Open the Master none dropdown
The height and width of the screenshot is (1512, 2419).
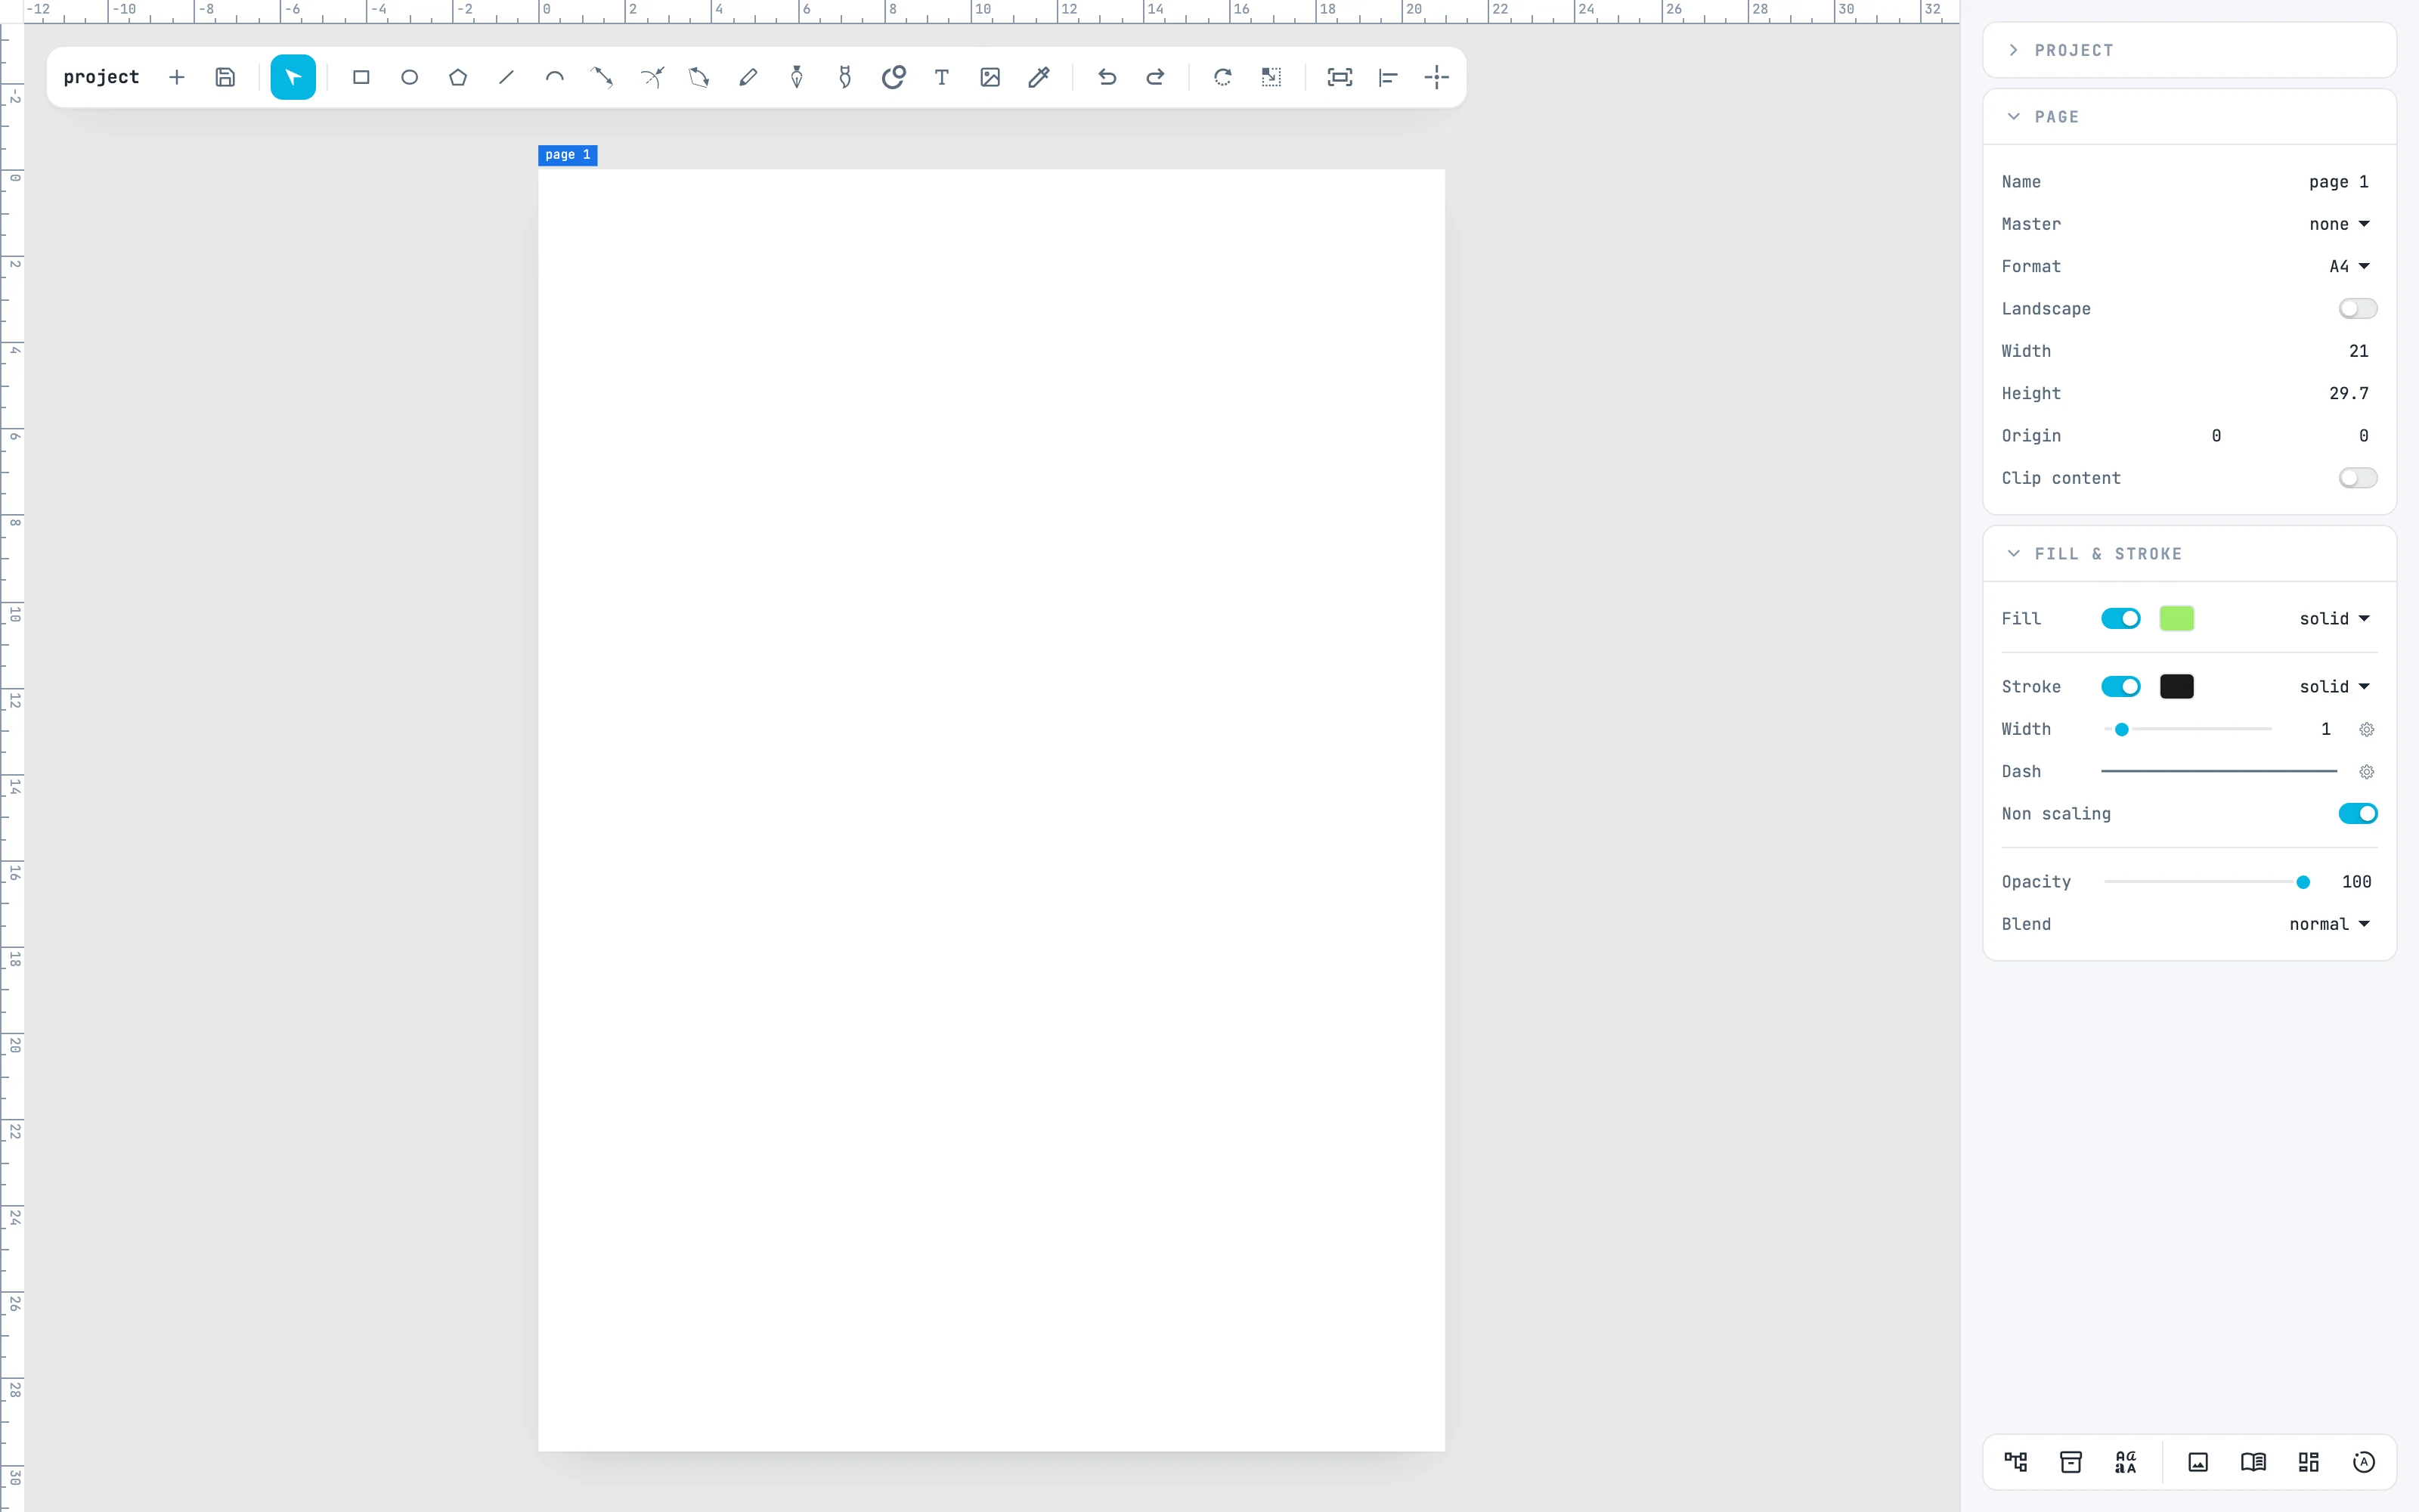click(x=2339, y=224)
